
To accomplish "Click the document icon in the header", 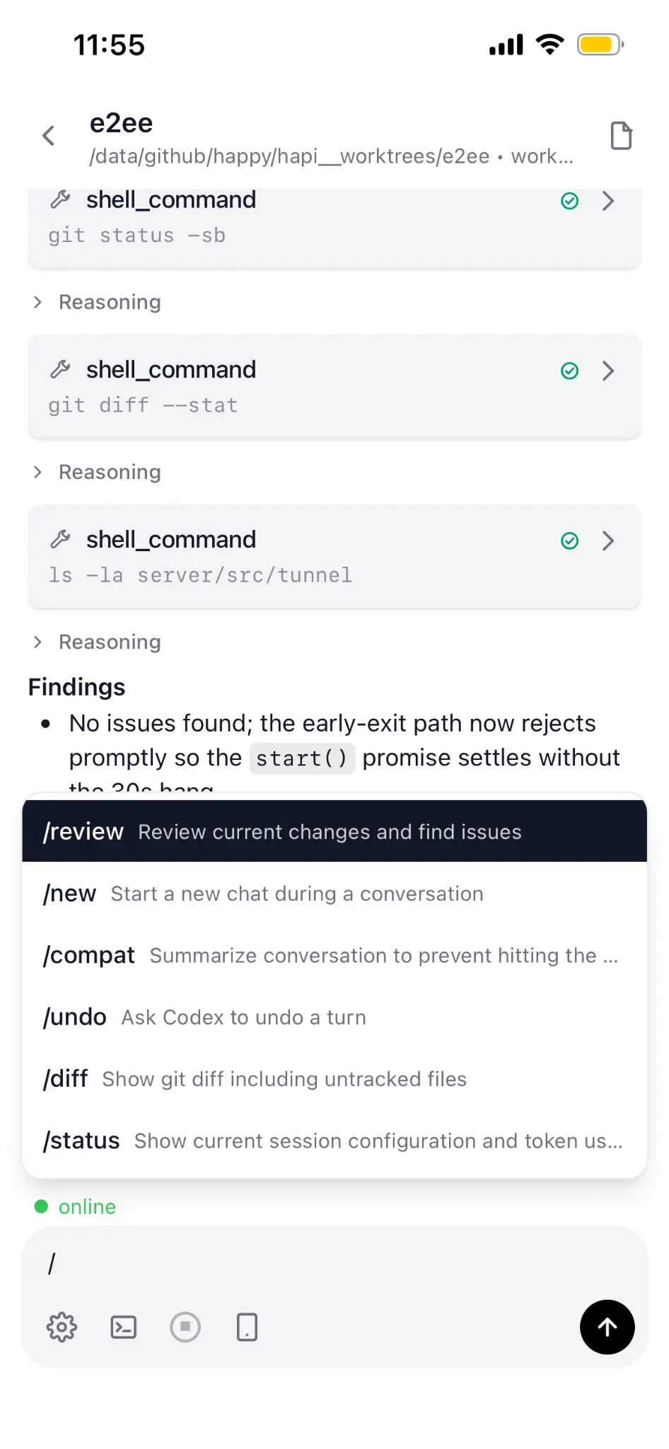I will (621, 135).
